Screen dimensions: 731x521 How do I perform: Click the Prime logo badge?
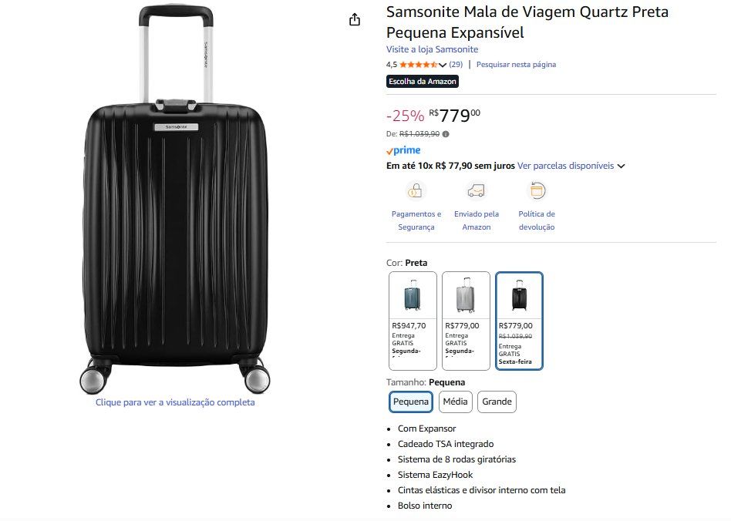[x=403, y=150]
